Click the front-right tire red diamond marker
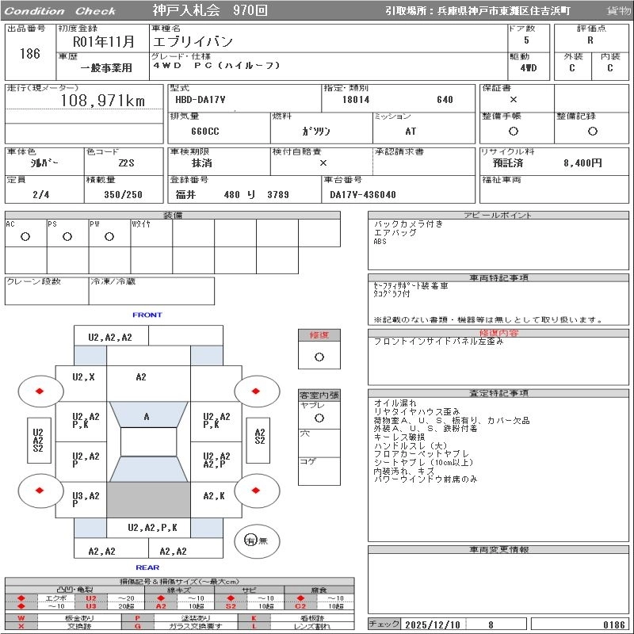The height and width of the screenshot is (634, 634). (255, 391)
